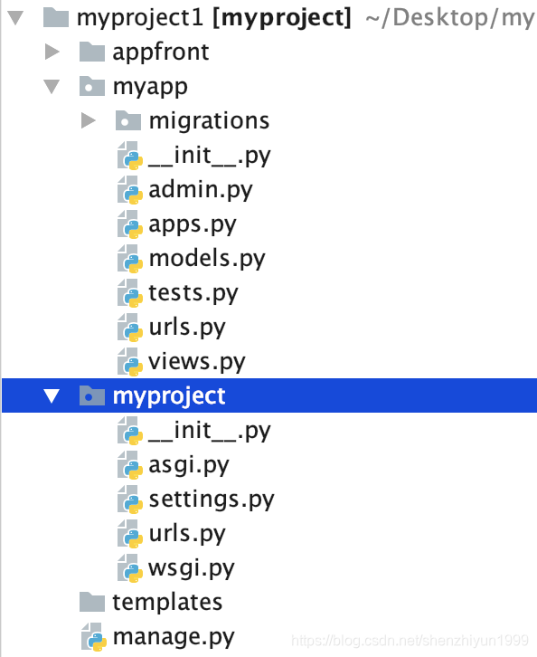This screenshot has height=657, width=537.
Task: Click the ~/Desktop project path text
Action: [x=450, y=18]
